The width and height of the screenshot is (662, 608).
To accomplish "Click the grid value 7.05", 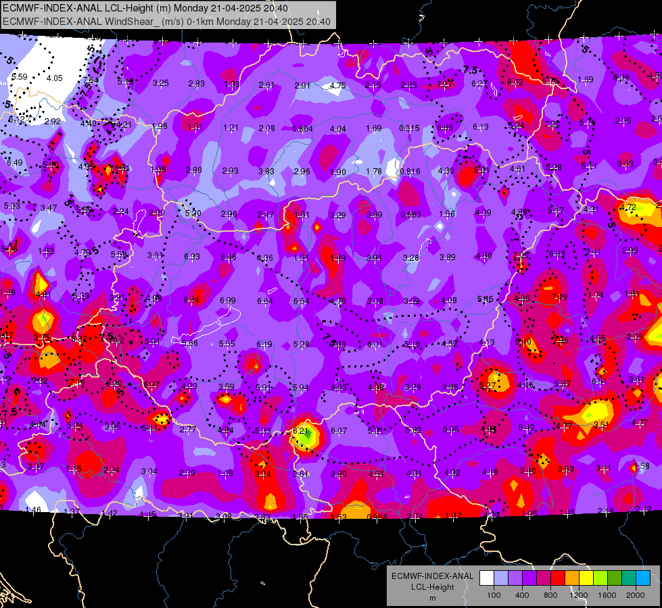I will [521, 255].
